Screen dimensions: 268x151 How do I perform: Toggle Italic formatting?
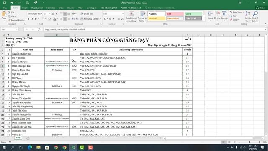(x=32, y=19)
